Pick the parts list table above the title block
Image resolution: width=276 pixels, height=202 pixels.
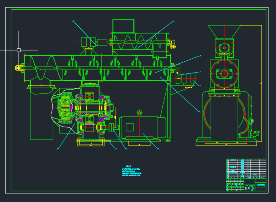point(246,169)
